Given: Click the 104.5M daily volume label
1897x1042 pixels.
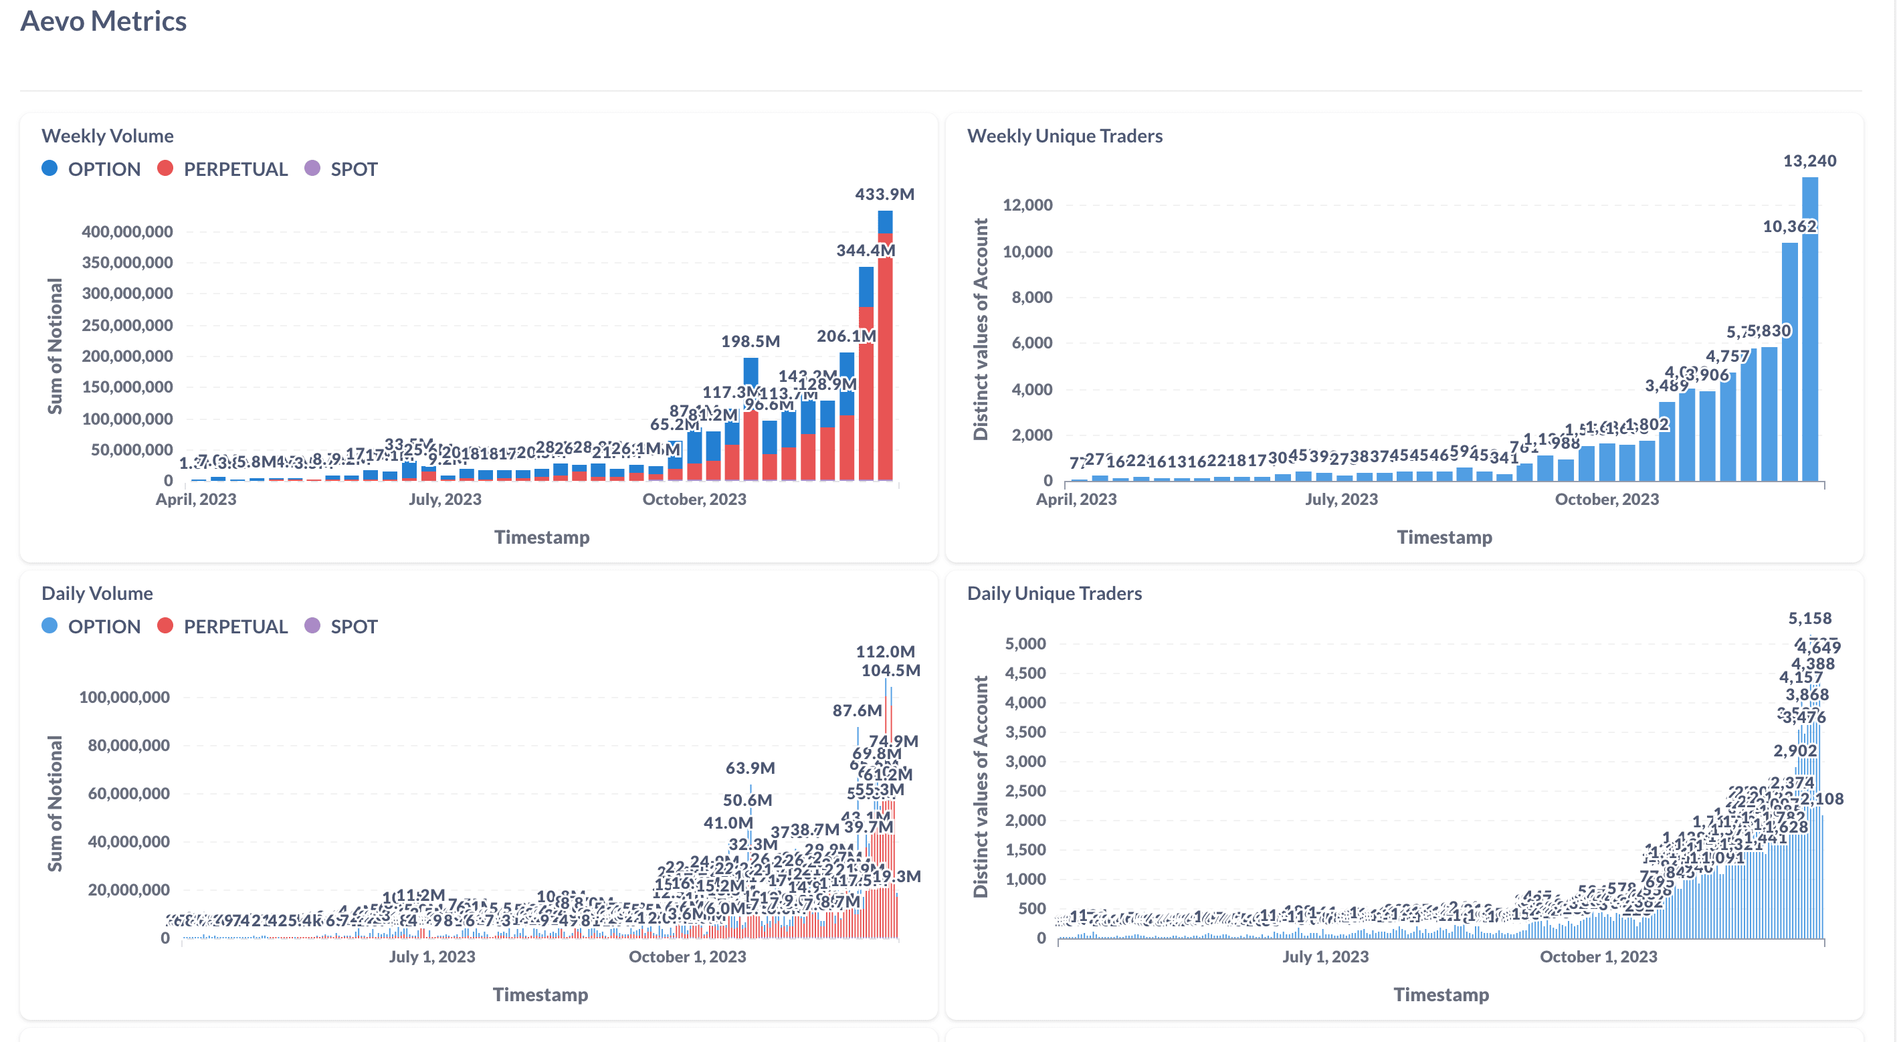Looking at the screenshot, I should click(x=890, y=671).
